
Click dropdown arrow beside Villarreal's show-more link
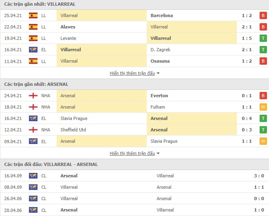(158, 73)
